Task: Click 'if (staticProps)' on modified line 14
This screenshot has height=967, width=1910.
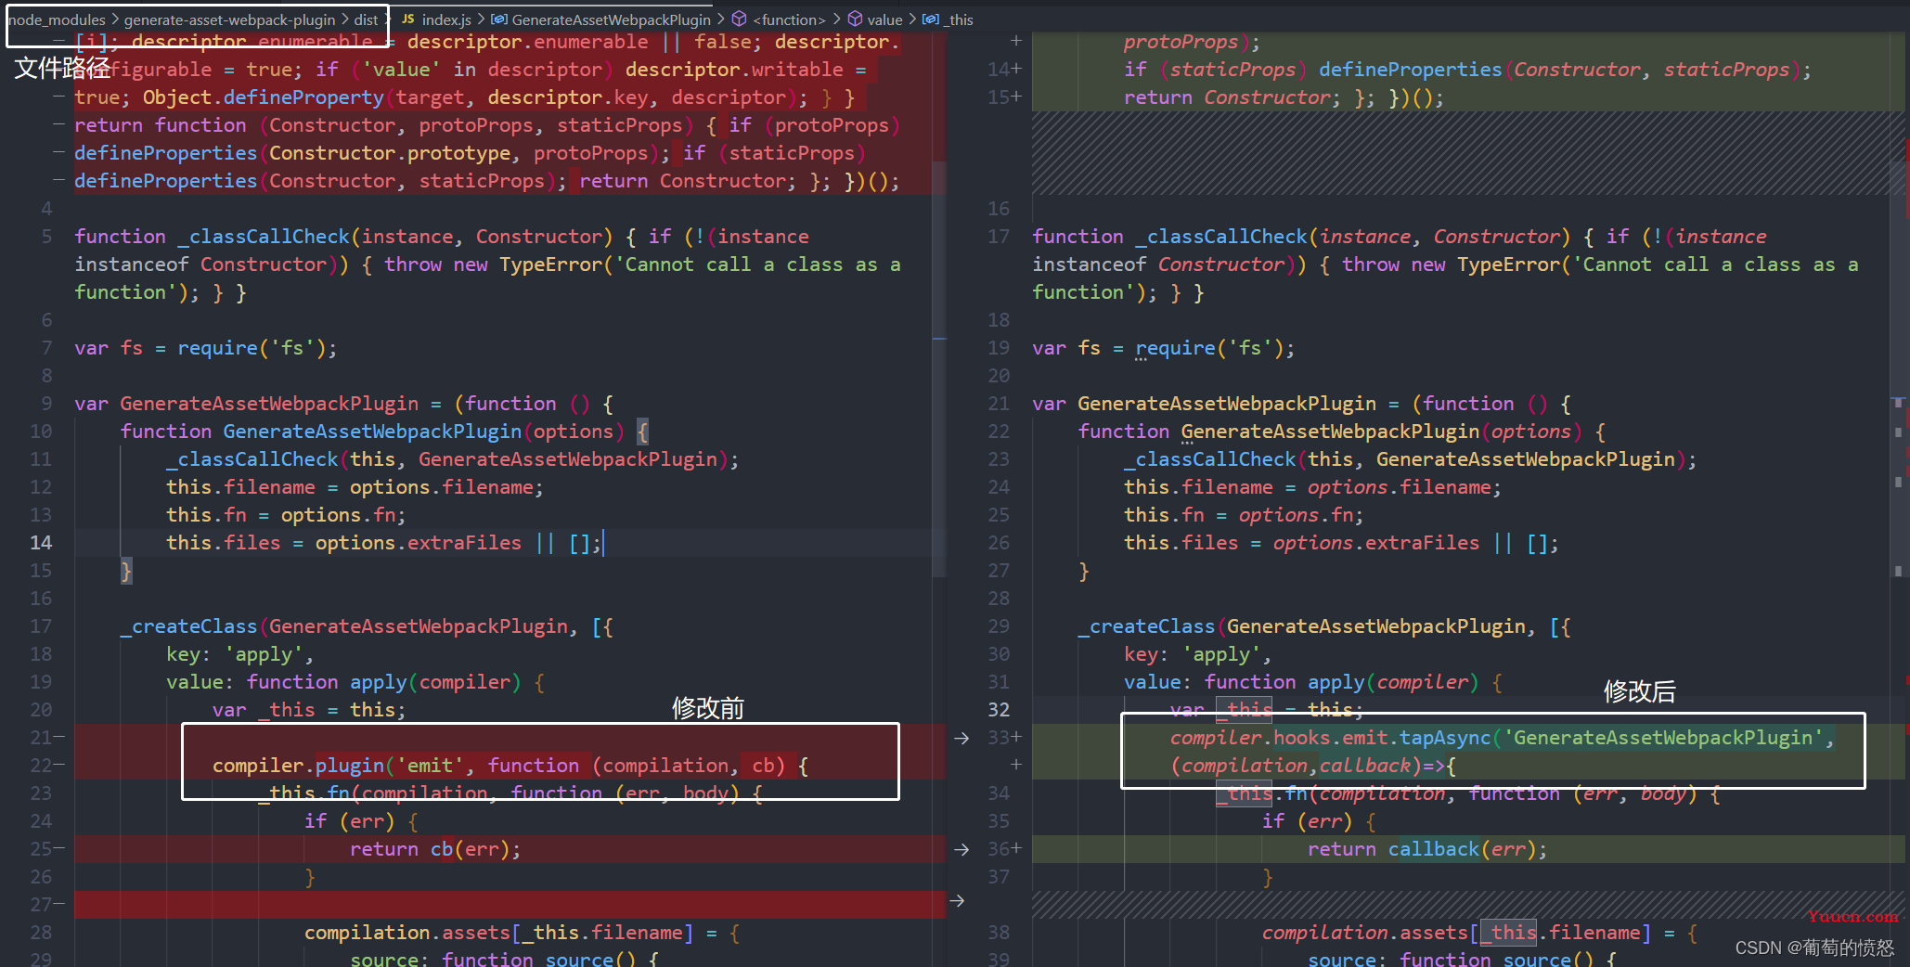Action: coord(1215,70)
